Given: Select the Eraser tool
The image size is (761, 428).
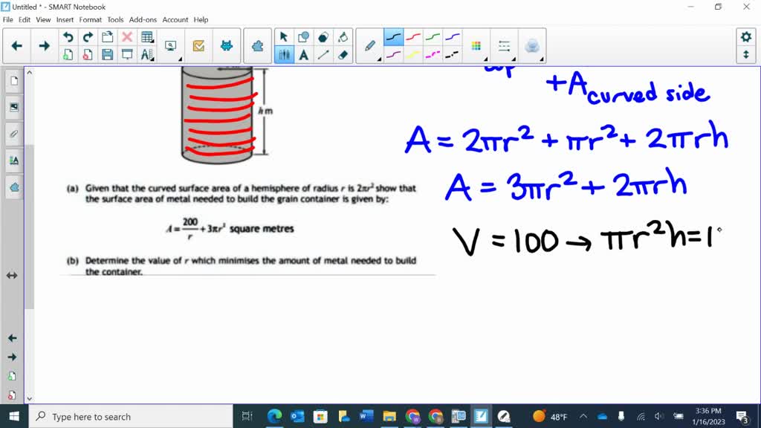Looking at the screenshot, I should tap(343, 54).
